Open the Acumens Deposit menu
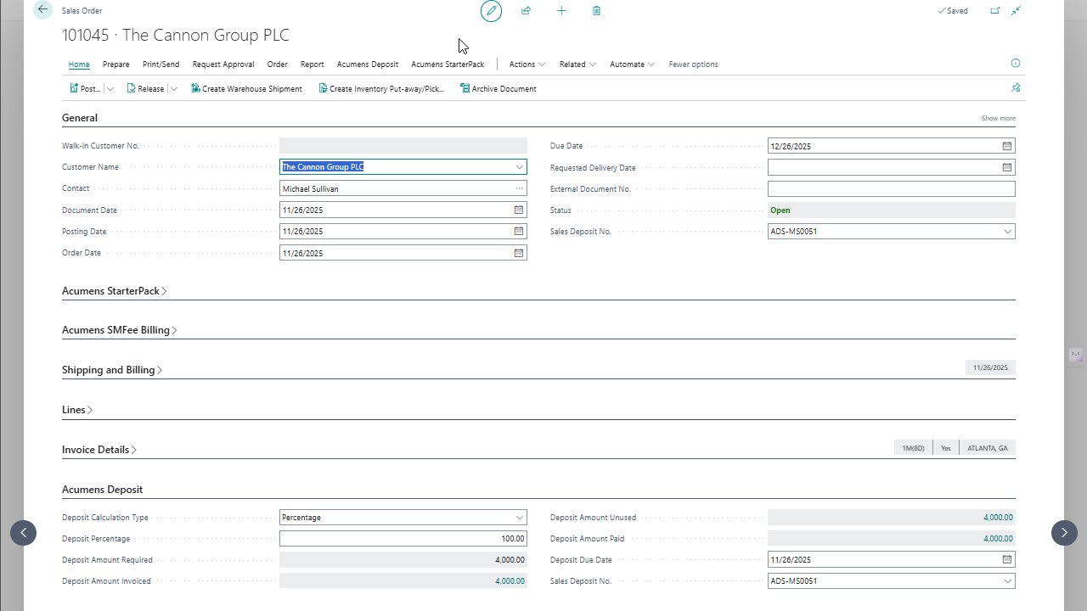 pyautogui.click(x=367, y=64)
